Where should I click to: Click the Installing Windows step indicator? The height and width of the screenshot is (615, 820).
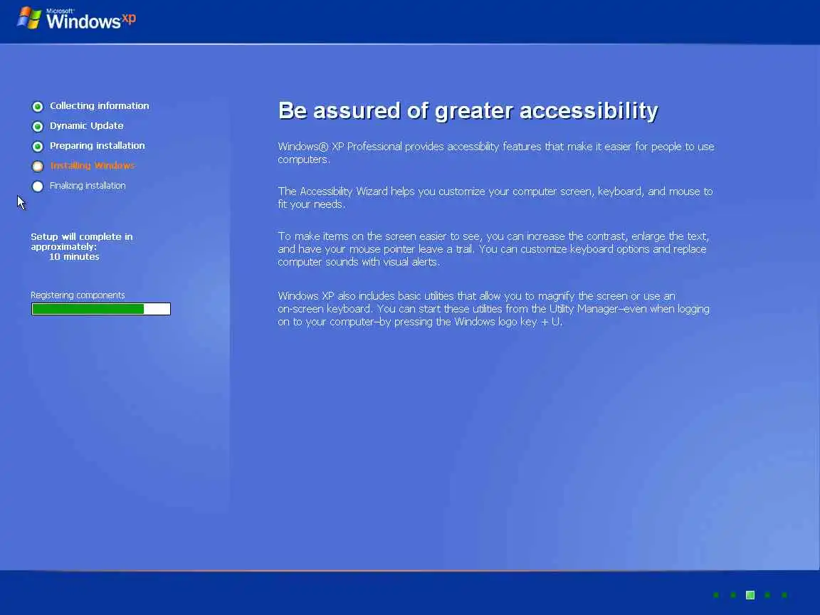38,167
